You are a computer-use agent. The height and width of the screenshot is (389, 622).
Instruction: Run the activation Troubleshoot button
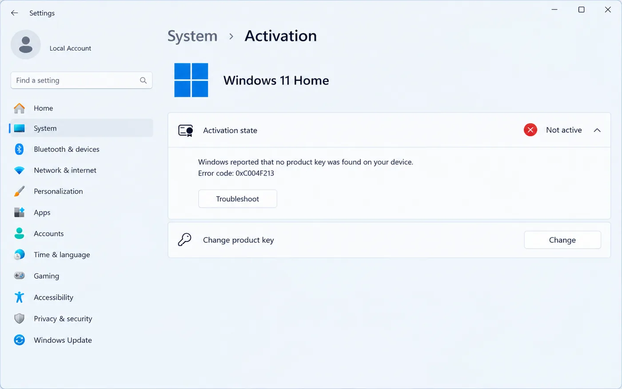coord(238,198)
